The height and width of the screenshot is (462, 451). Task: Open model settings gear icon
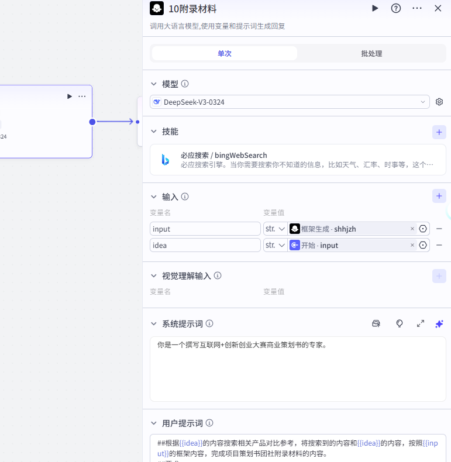coord(439,102)
